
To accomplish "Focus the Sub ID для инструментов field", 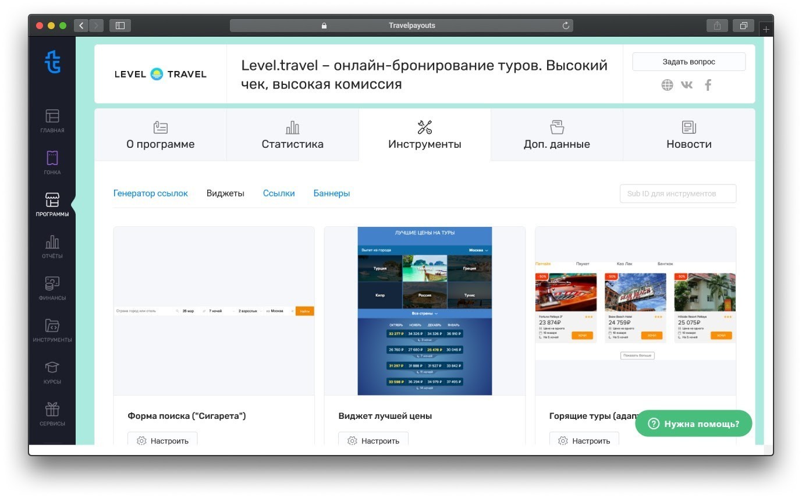I will 678,194.
